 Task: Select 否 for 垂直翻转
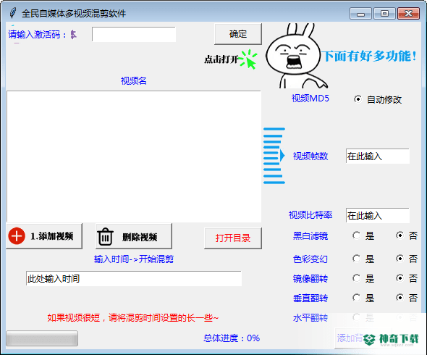coord(399,298)
